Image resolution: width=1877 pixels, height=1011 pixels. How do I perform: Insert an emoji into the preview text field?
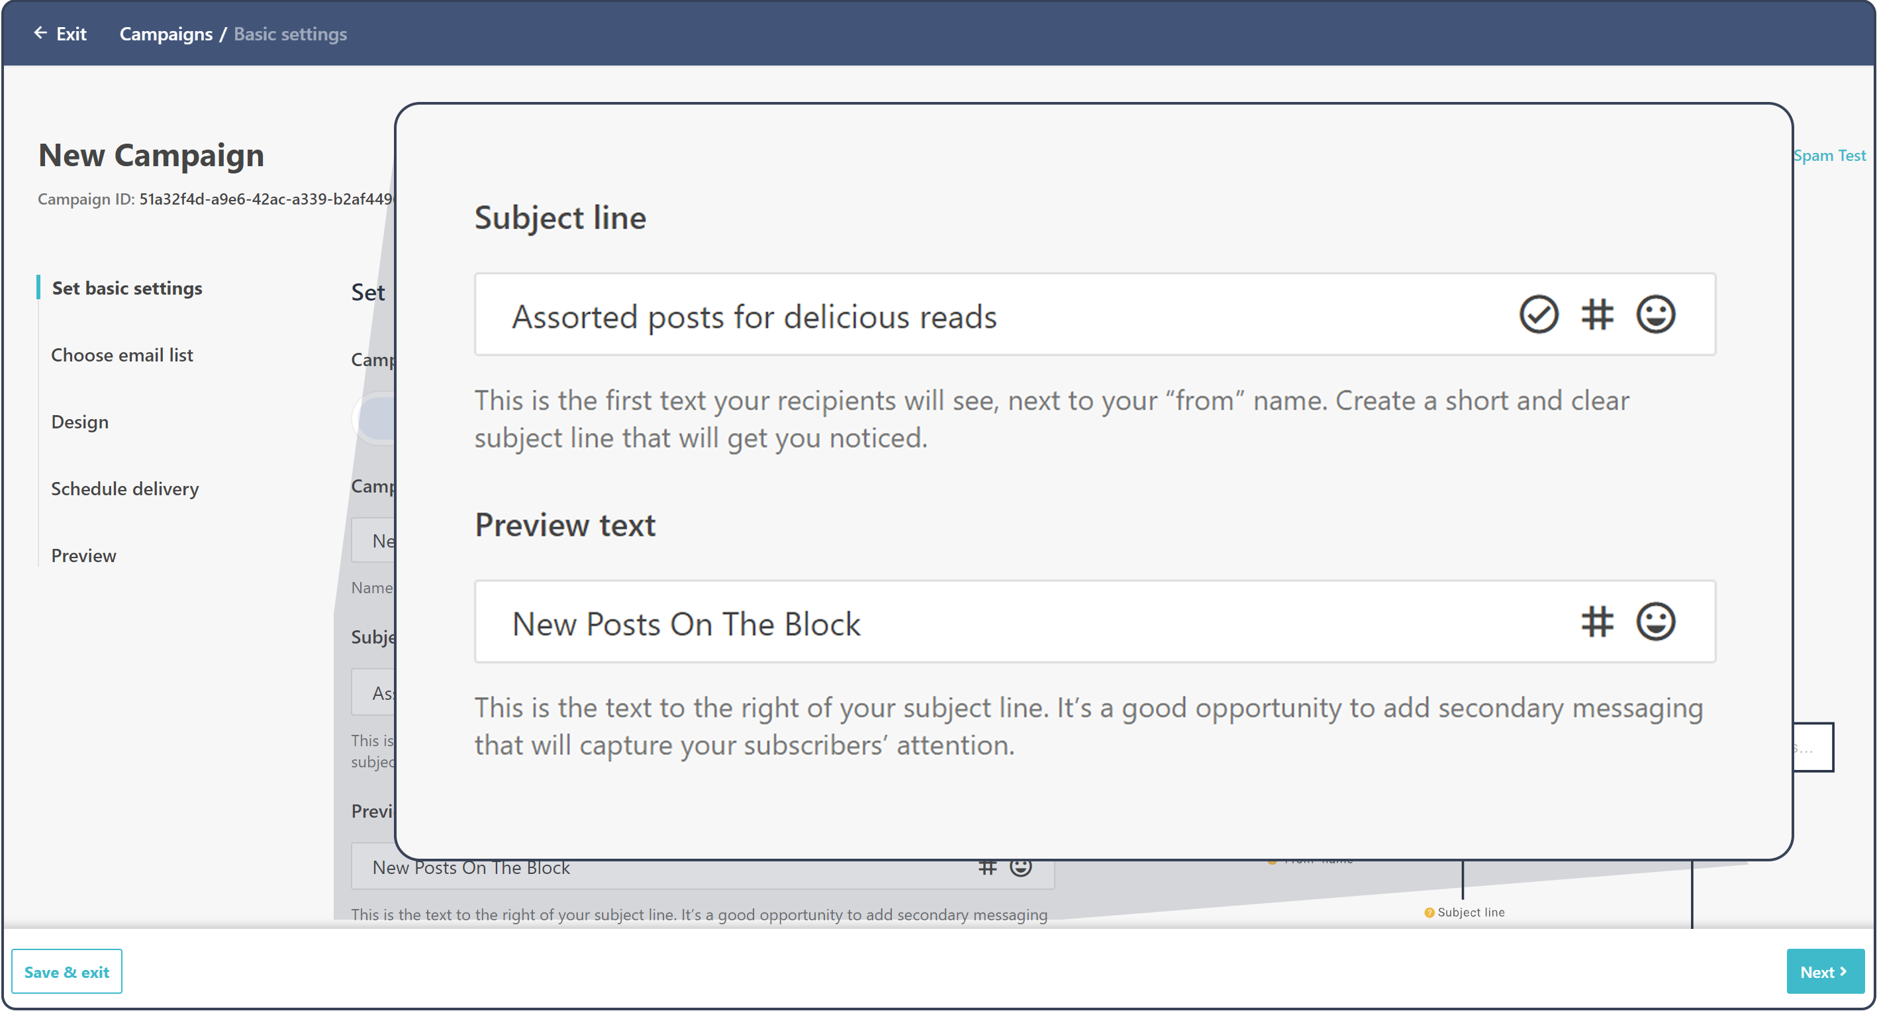(x=1655, y=622)
